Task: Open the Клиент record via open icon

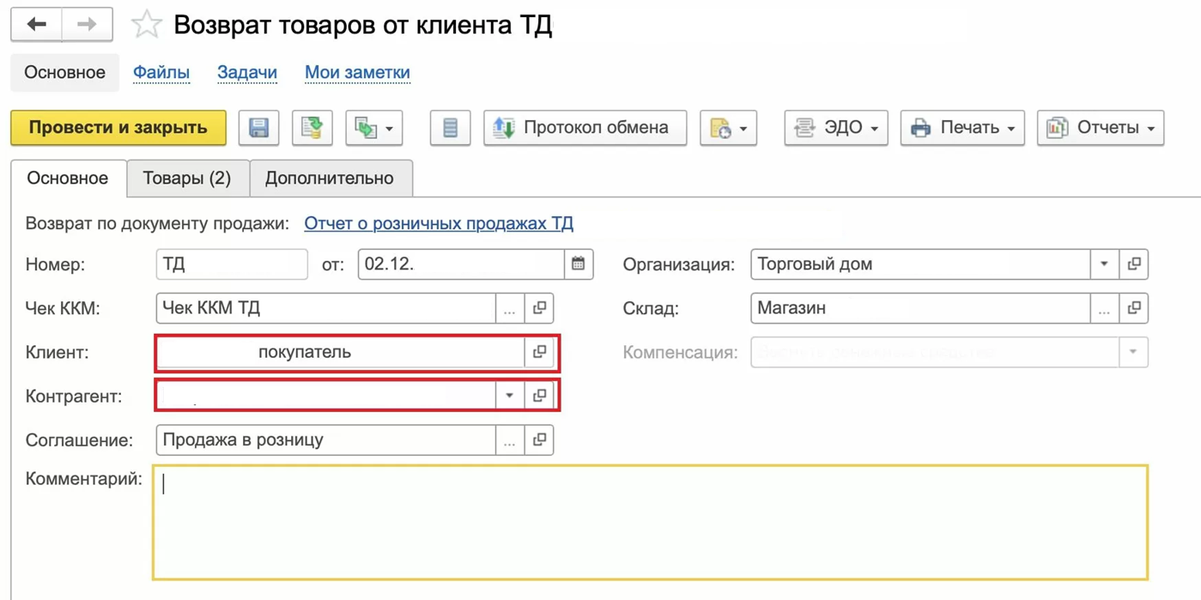Action: 539,352
